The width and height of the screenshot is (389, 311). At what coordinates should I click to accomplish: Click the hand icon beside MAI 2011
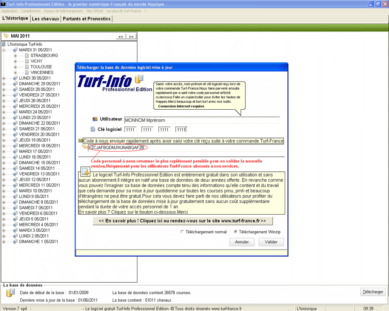(x=6, y=36)
